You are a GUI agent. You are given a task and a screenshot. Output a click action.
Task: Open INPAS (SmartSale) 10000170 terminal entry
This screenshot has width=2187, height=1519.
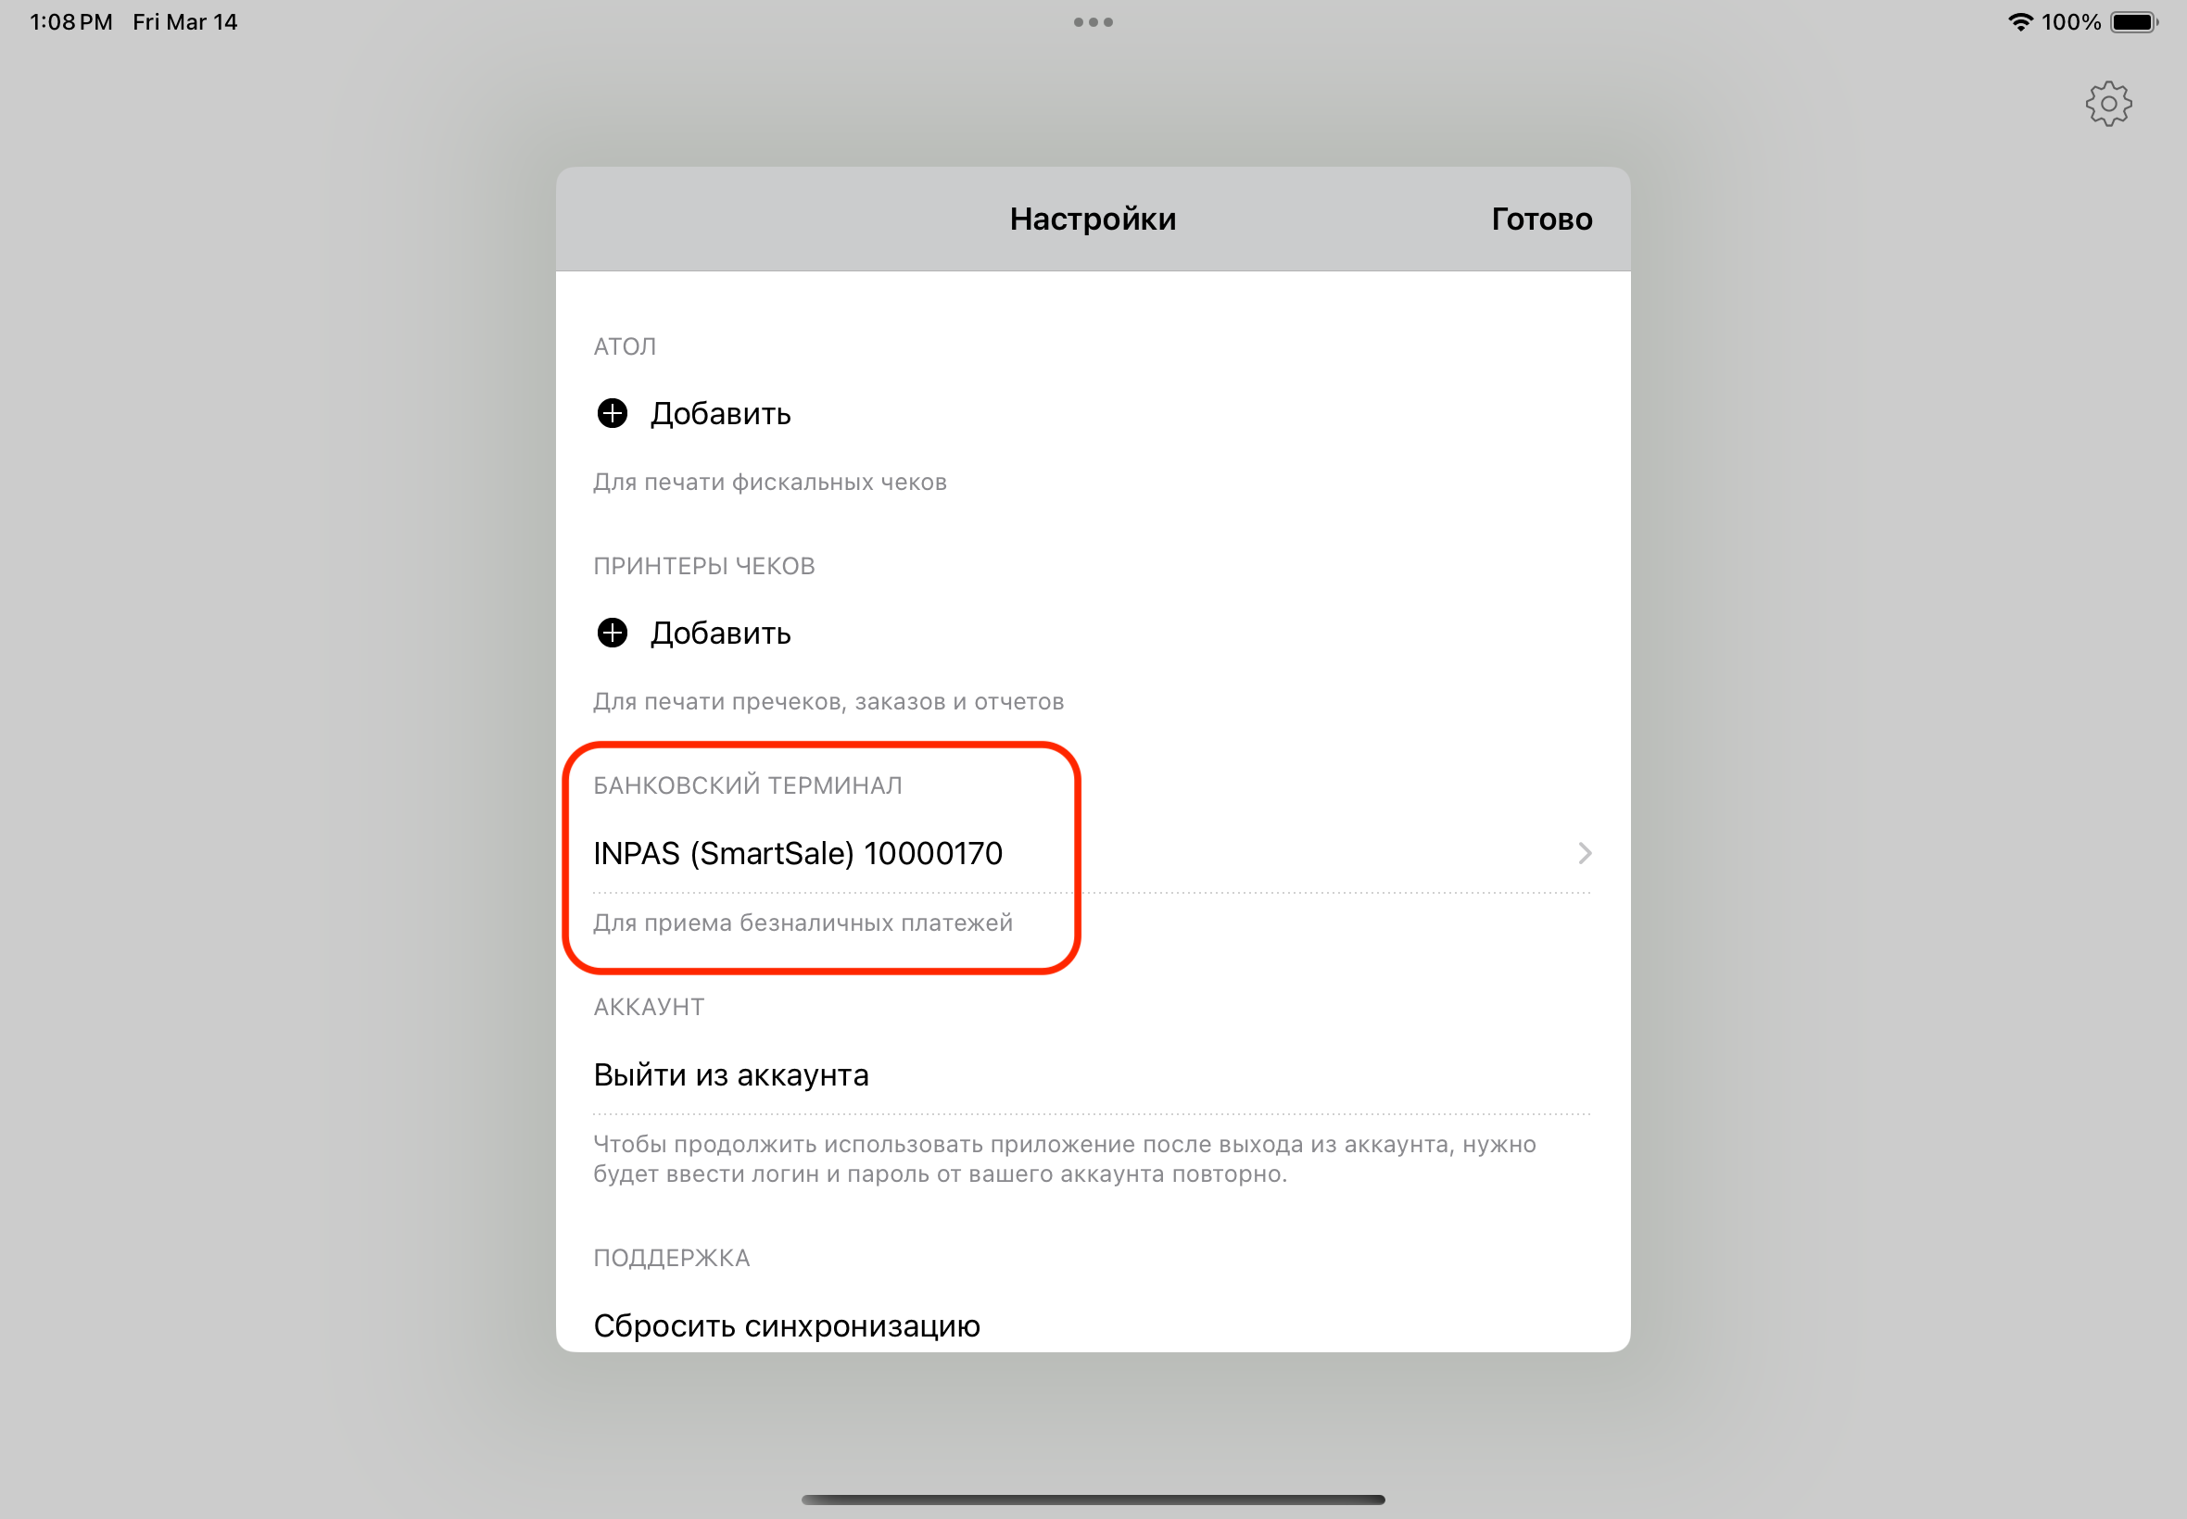coord(1092,853)
